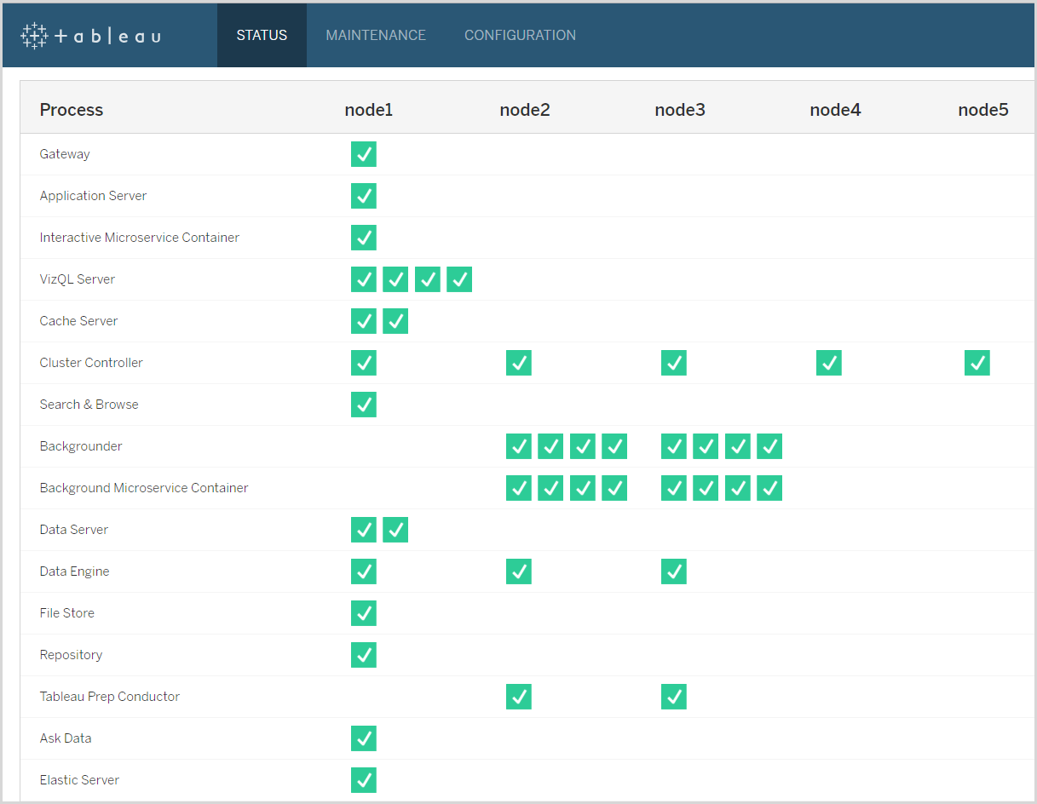Click the Data Engine status icon on node3
This screenshot has height=804, width=1037.
(x=674, y=571)
